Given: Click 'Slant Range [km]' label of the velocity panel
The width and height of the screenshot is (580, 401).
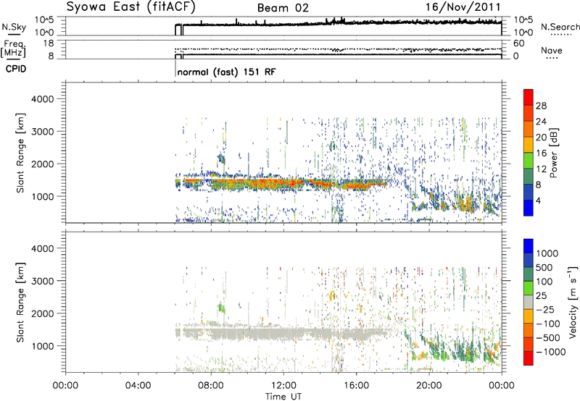Looking at the screenshot, I should (20, 303).
